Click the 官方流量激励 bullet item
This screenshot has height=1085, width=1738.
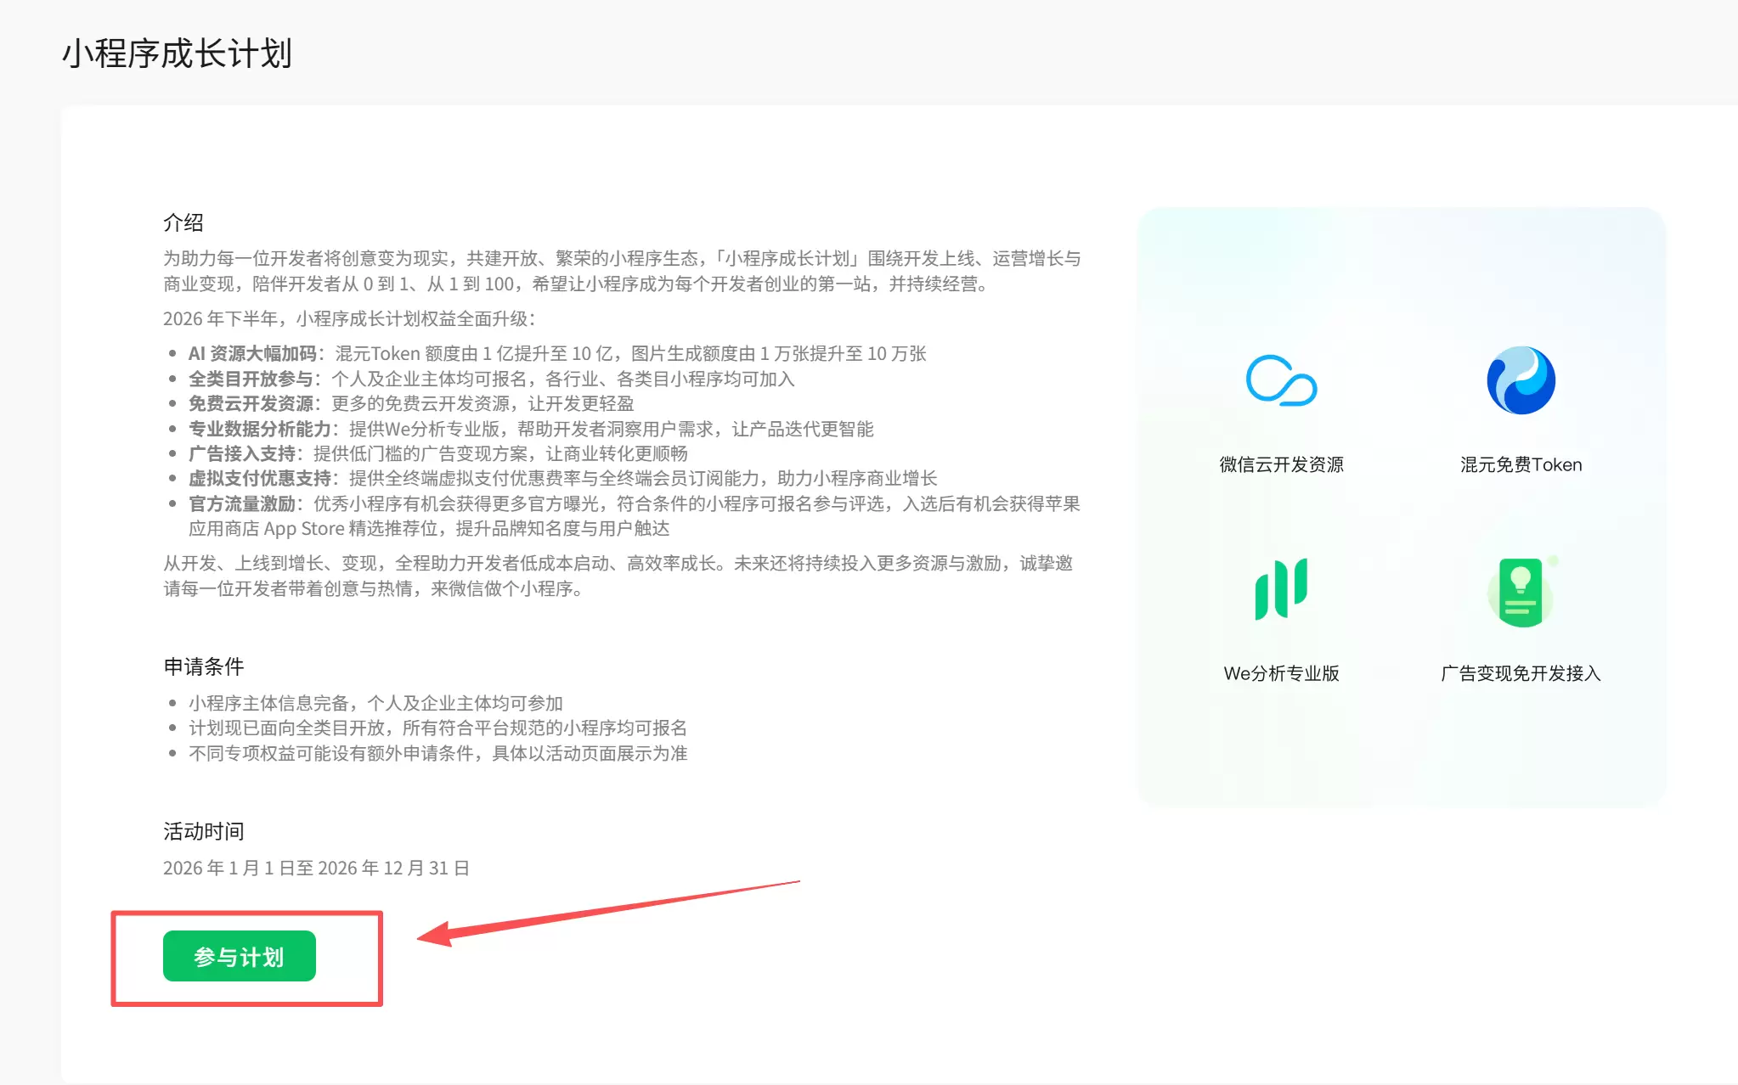(x=634, y=516)
